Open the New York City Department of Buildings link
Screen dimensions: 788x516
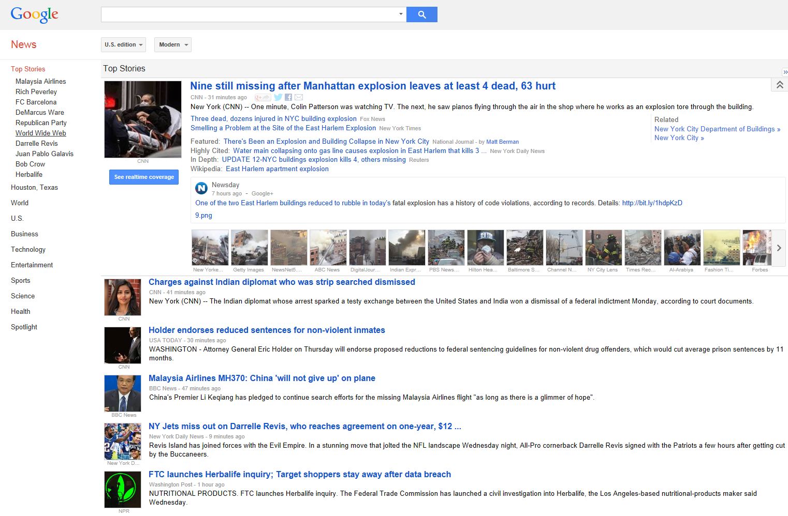(x=717, y=129)
